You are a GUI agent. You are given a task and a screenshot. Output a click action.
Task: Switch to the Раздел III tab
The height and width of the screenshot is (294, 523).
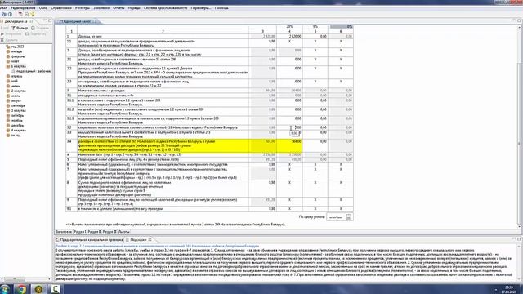110,231
